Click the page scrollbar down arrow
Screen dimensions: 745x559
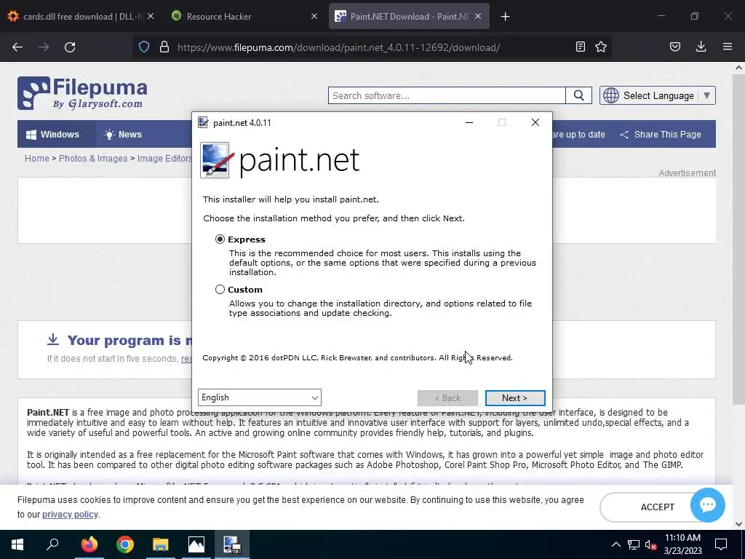[738, 524]
